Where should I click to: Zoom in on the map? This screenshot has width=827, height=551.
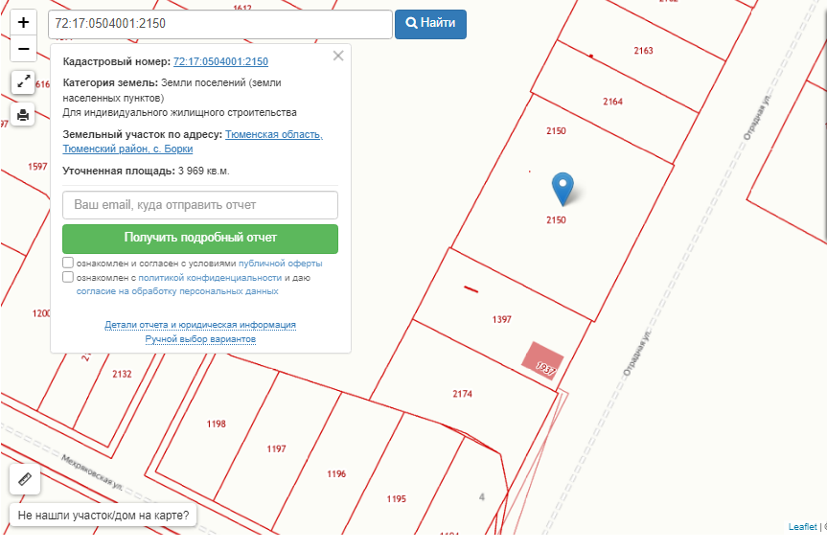(24, 23)
